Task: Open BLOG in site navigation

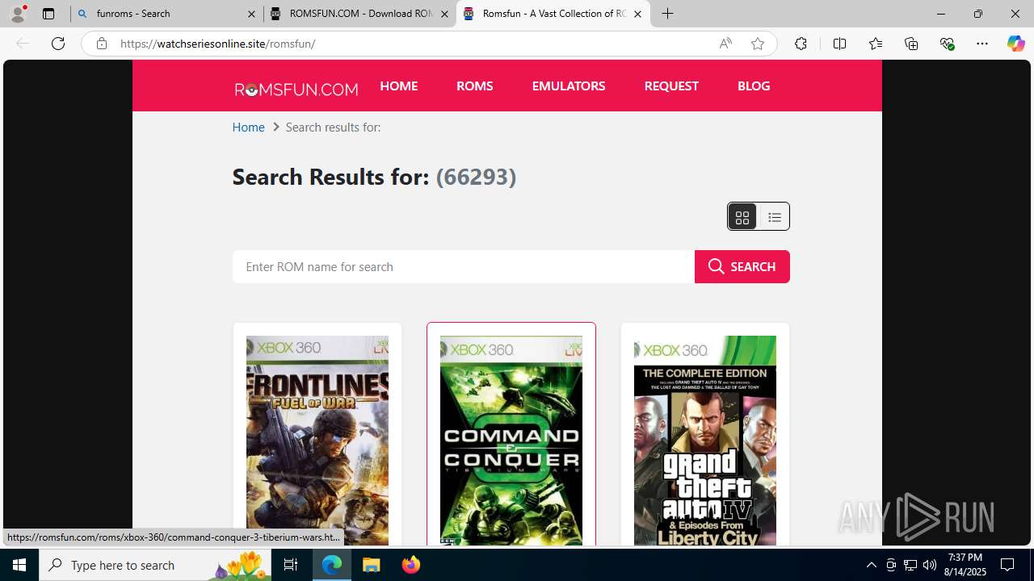Action: [754, 86]
